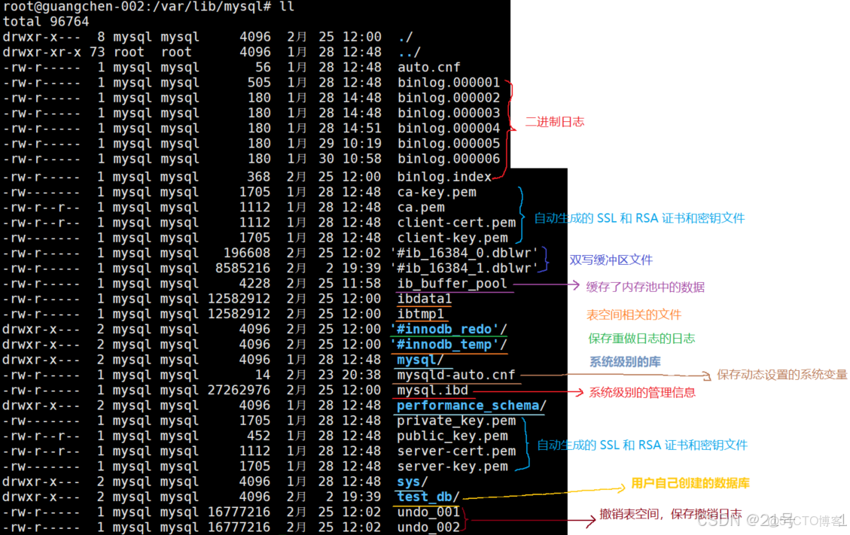This screenshot has height=535, width=850.
Task: Click the ibtmp1 file name
Action: tap(421, 313)
